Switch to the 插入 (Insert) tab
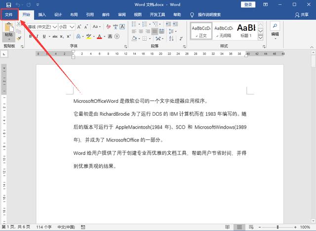Image resolution: width=316 pixels, height=231 pixels. pos(42,14)
